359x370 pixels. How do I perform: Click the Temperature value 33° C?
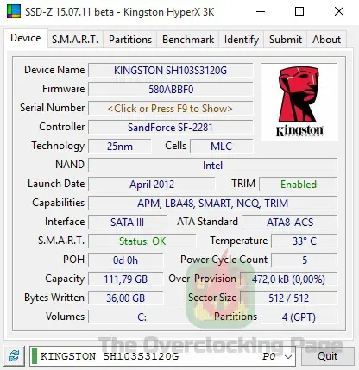(x=304, y=241)
